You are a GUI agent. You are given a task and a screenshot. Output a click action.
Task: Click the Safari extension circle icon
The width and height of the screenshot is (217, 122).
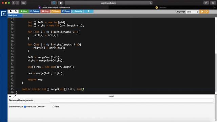pos(54,3)
